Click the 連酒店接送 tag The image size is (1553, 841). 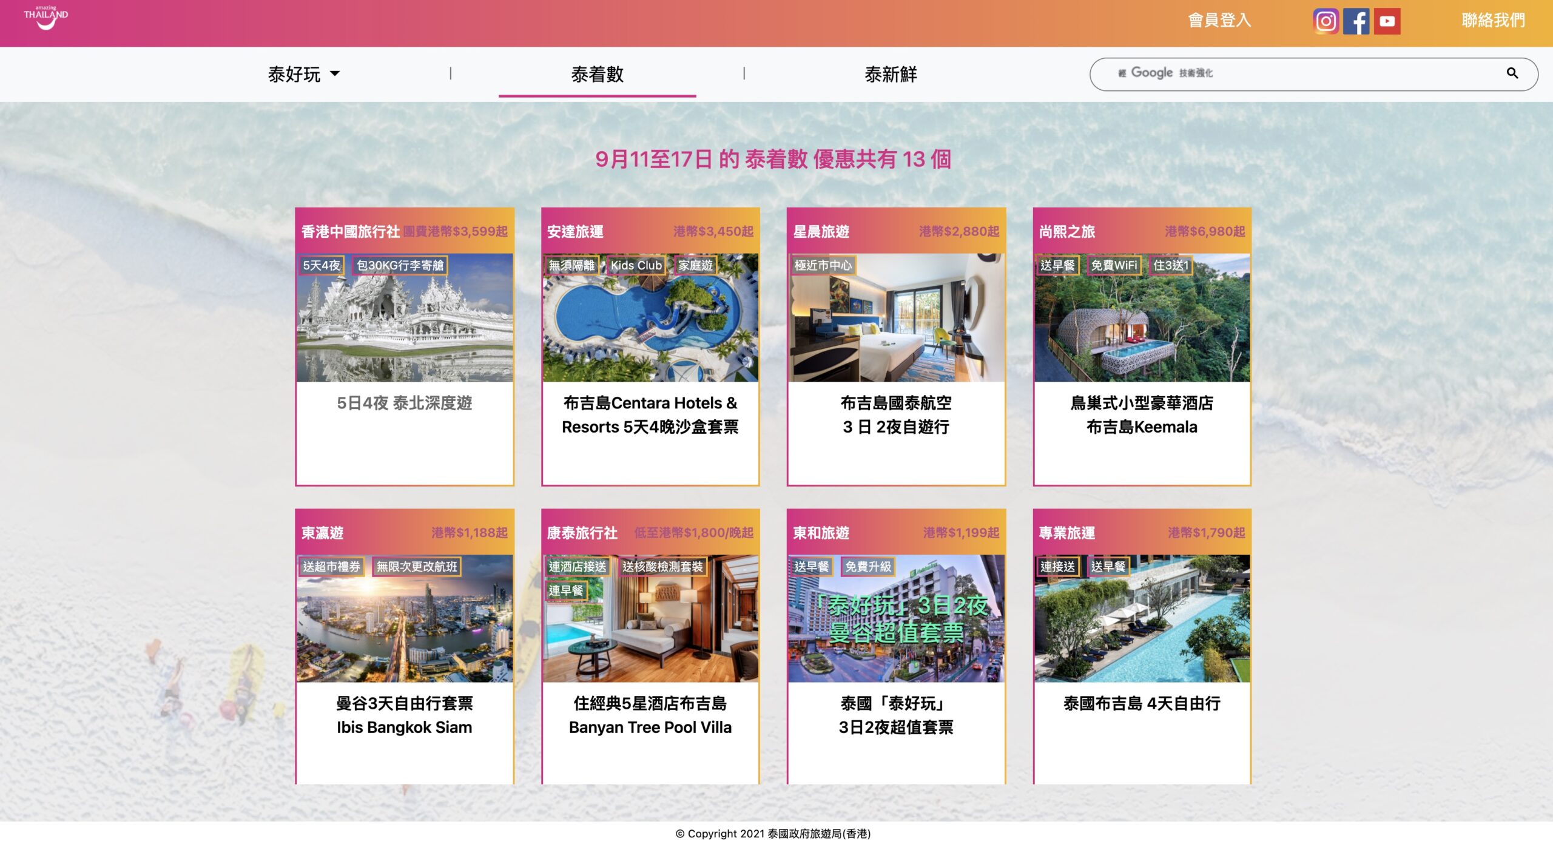[578, 567]
